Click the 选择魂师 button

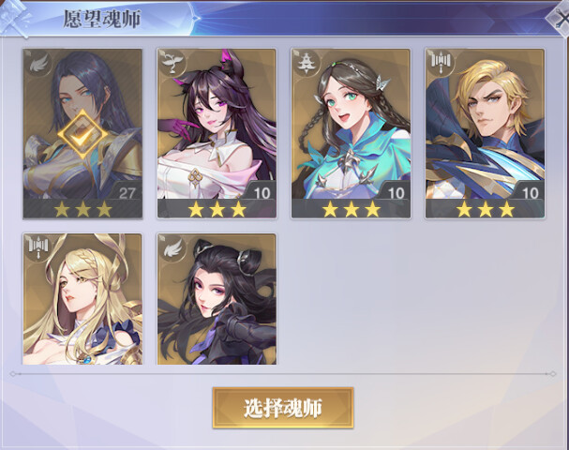click(283, 408)
